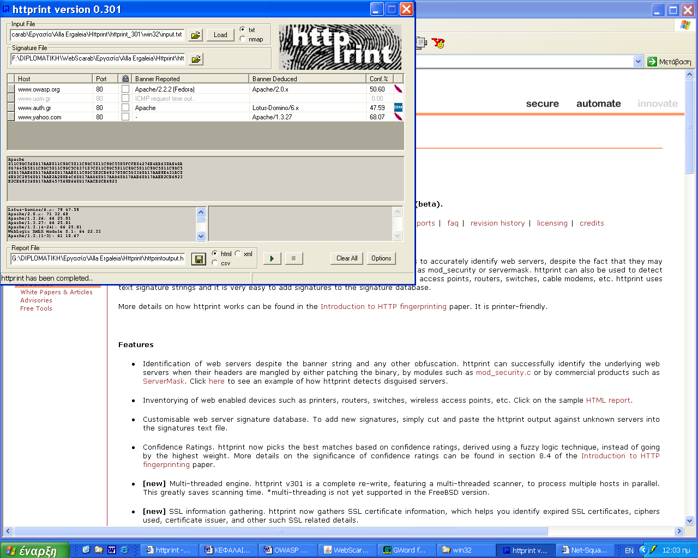Open the secure tab on website
Viewport: 698px width, 558px height.
click(543, 104)
